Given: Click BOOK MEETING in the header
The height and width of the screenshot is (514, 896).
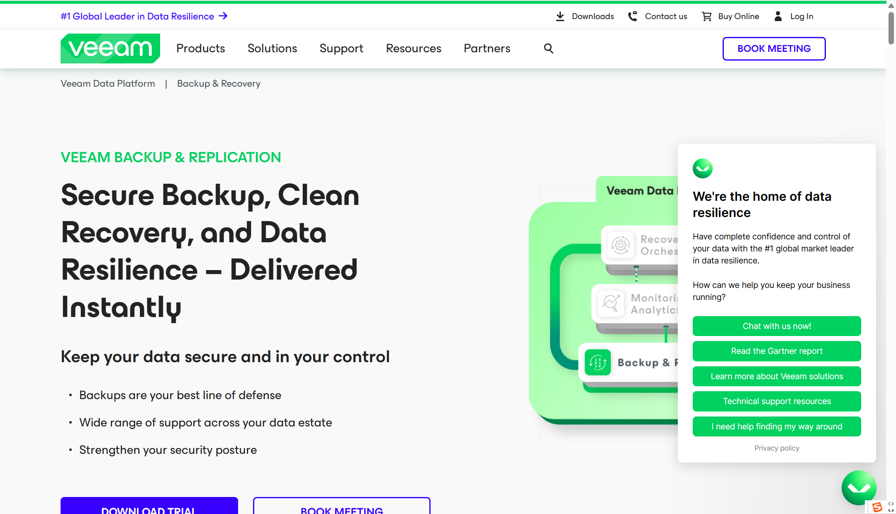Looking at the screenshot, I should coord(774,49).
